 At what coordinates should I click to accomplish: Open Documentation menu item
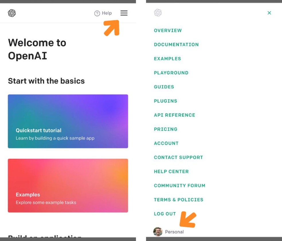click(x=176, y=45)
